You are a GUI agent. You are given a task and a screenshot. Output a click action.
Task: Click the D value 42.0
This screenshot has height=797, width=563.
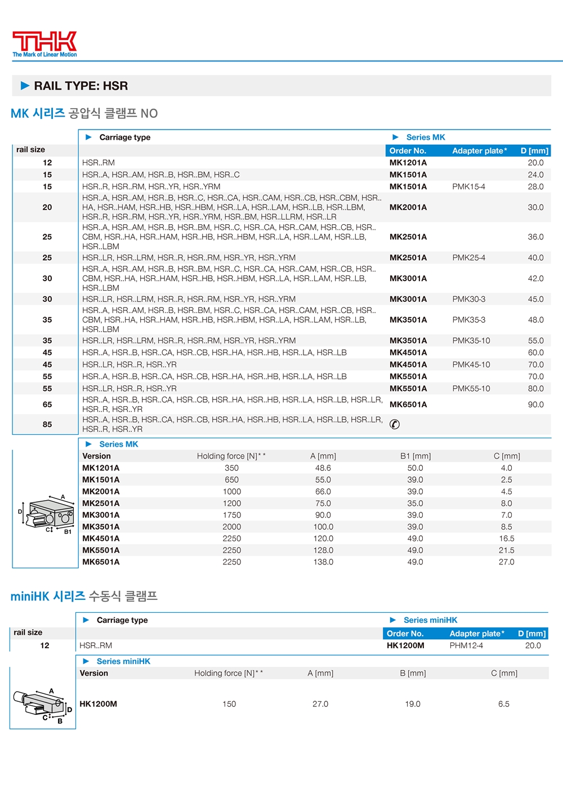click(x=535, y=278)
